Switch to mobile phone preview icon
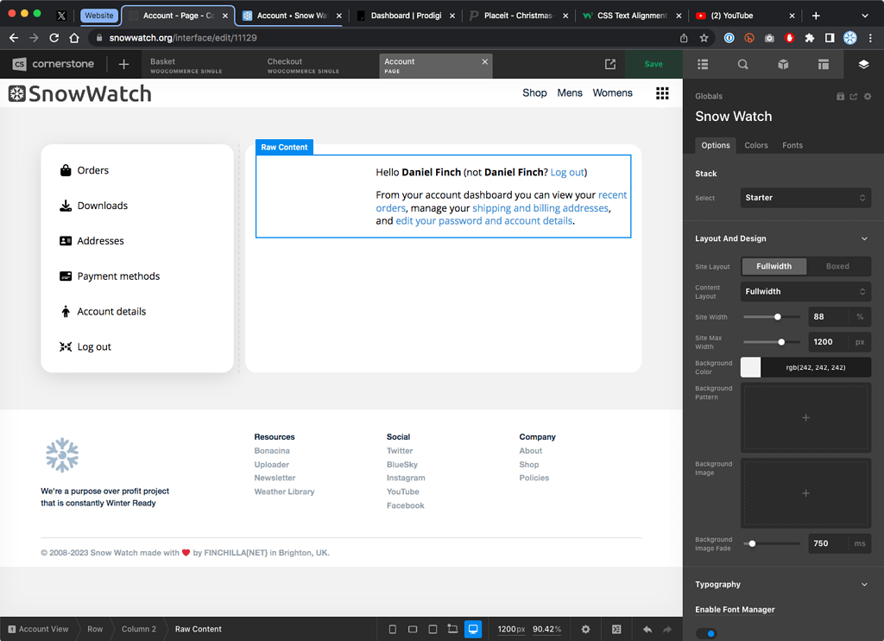Image resolution: width=884 pixels, height=641 pixels. coord(393,629)
